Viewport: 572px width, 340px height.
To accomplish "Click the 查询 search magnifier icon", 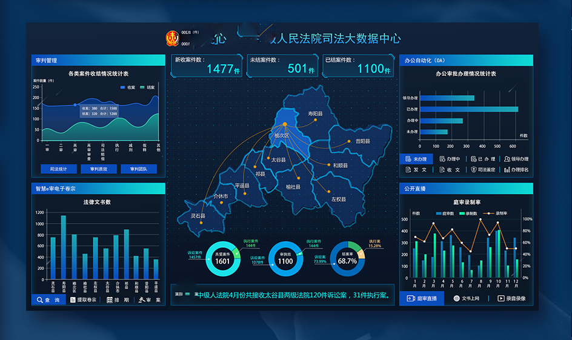I will point(40,300).
